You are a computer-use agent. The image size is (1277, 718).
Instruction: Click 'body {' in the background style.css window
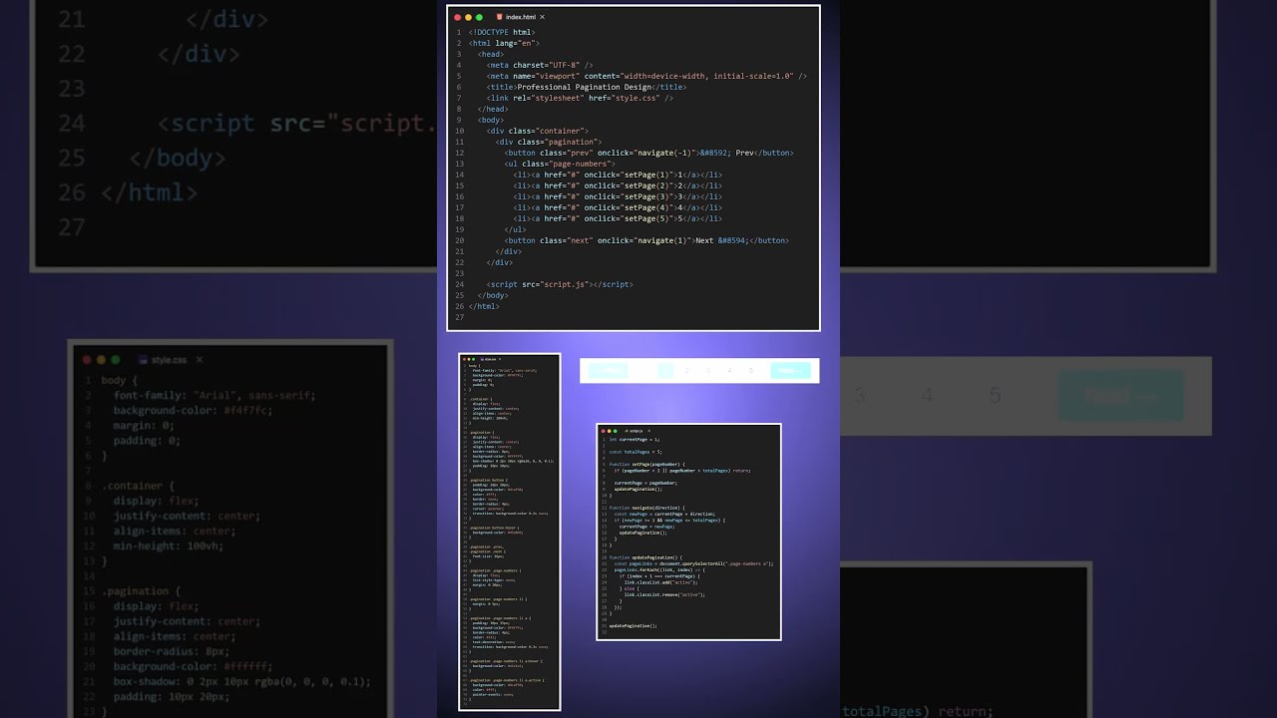click(x=119, y=380)
